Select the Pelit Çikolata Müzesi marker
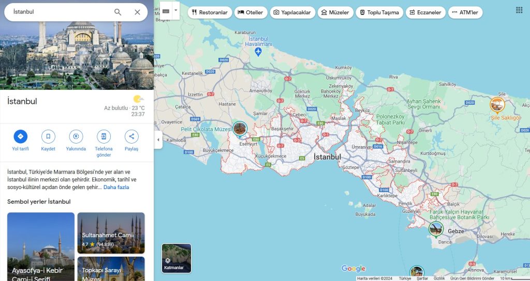The image size is (530, 281). [x=240, y=129]
